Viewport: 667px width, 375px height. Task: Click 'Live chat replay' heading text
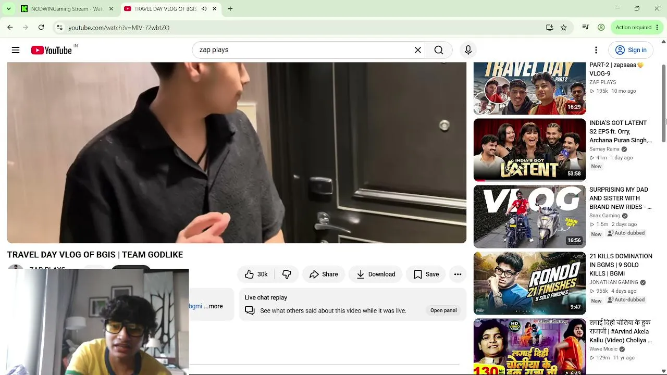point(266,297)
